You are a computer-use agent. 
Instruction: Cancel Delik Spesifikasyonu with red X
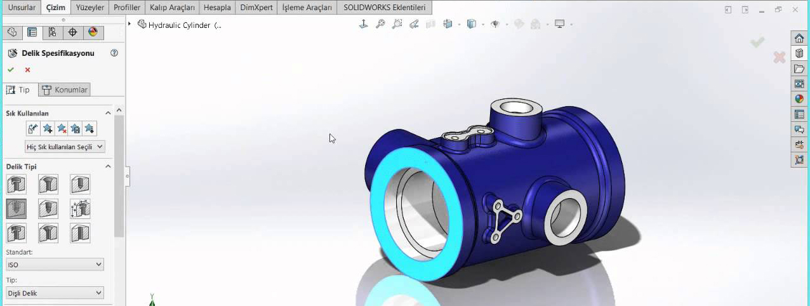27,70
